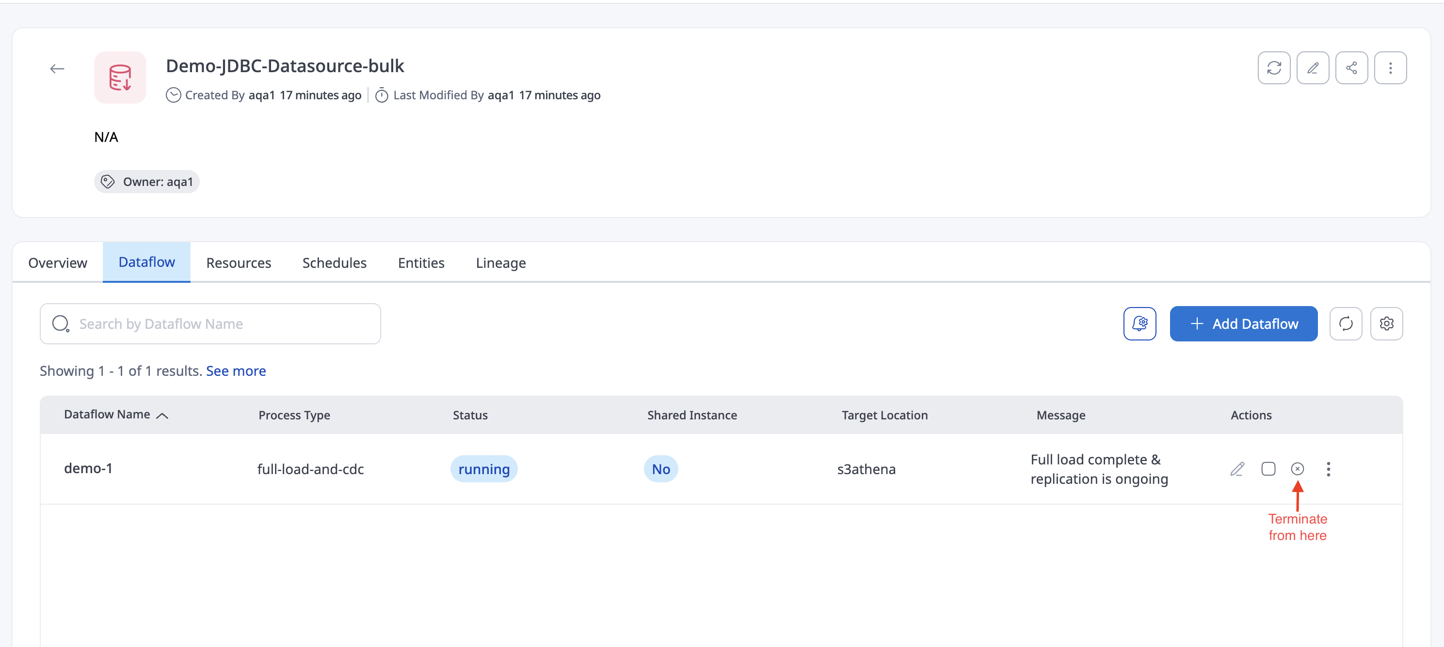Click the Status column header
The height and width of the screenshot is (647, 1444).
(x=470, y=416)
